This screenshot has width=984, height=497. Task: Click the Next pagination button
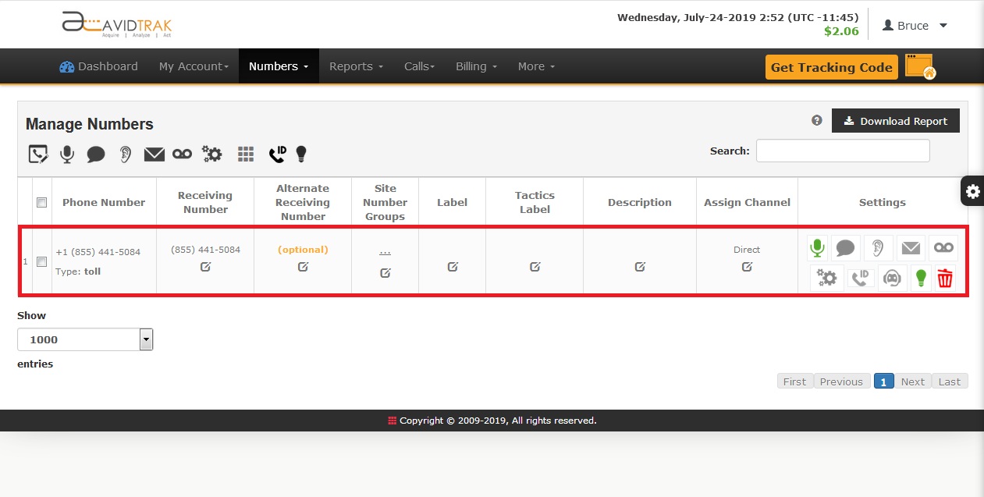(x=912, y=382)
